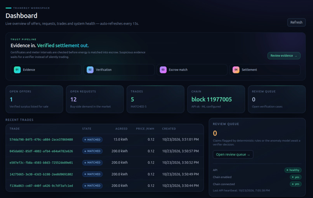Open the Open Offers card
Viewport: 313px width, 198px height.
(34, 99)
